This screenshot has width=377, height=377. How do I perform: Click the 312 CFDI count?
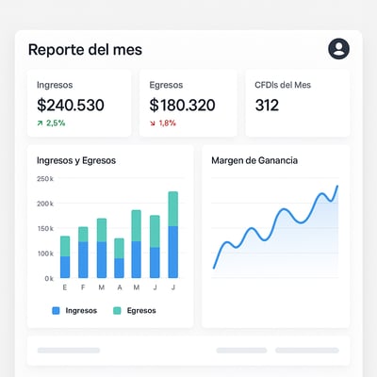click(x=267, y=106)
